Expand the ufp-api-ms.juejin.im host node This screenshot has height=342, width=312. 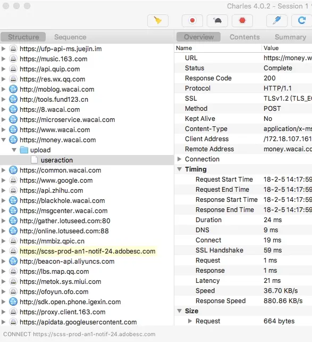(x=4, y=48)
